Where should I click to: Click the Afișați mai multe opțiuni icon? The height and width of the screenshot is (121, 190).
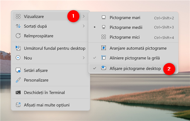[18, 105]
